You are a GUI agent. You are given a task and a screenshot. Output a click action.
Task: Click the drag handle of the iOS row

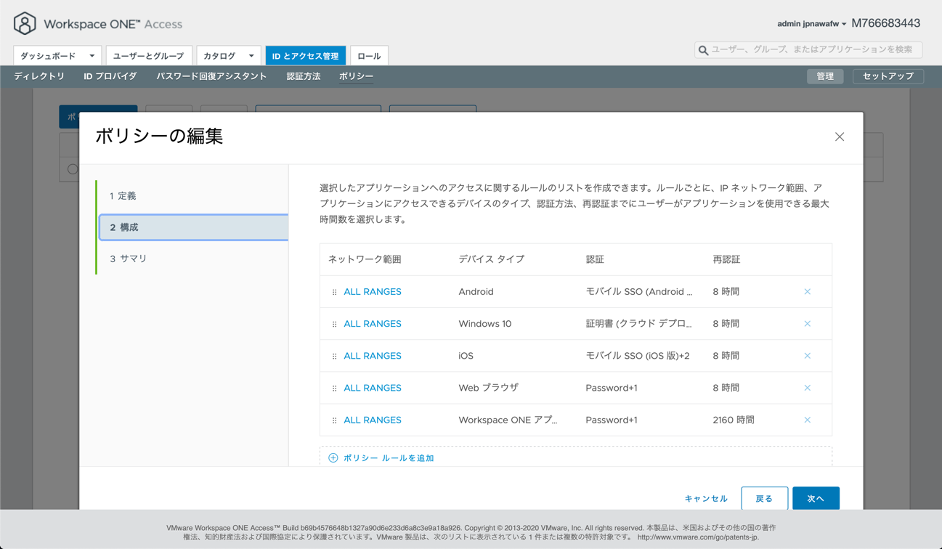334,356
